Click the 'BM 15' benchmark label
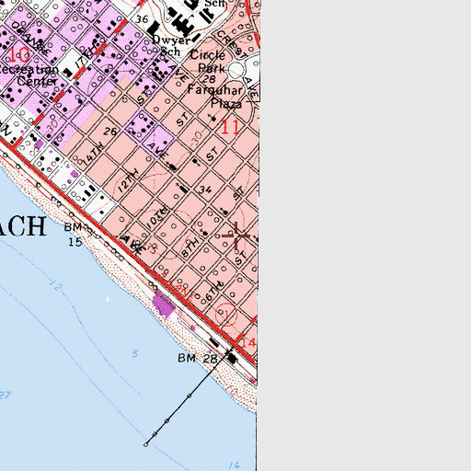The image size is (471, 471). point(74,235)
